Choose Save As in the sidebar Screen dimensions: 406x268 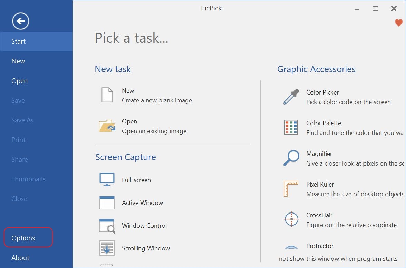tap(37, 120)
